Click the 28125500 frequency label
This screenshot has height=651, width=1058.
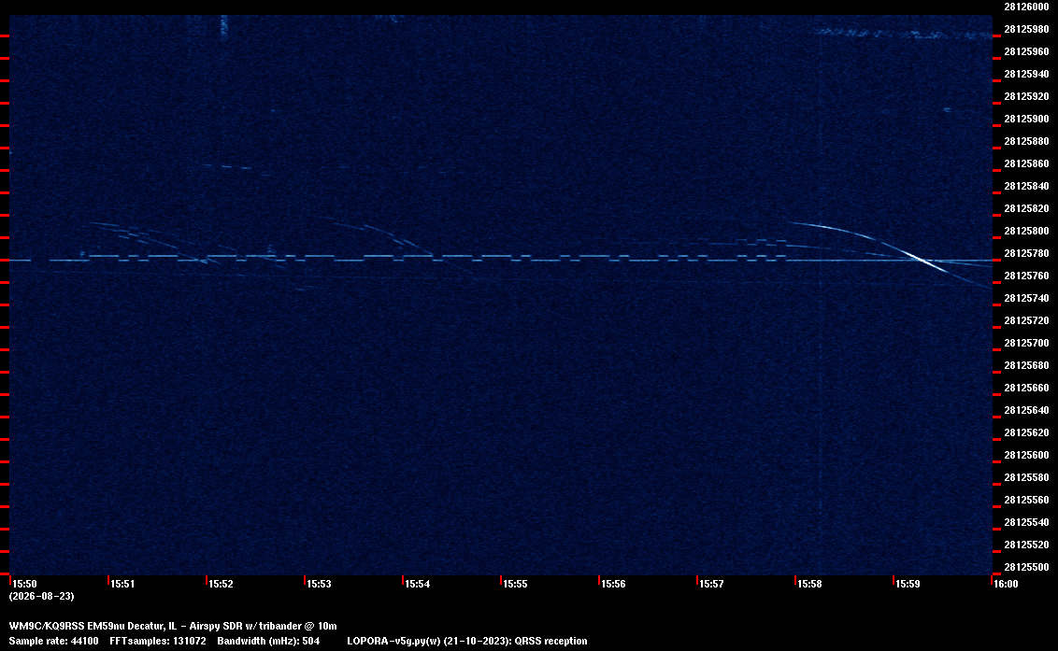click(x=1026, y=567)
